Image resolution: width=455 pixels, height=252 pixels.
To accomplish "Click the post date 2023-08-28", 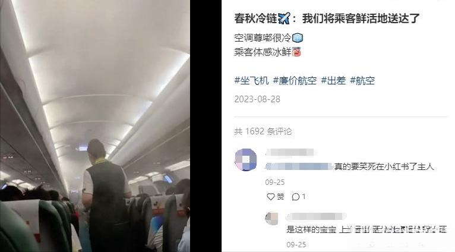I will [x=257, y=99].
